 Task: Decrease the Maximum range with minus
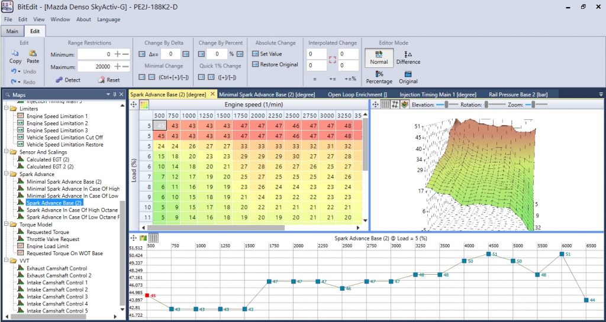[x=125, y=67]
